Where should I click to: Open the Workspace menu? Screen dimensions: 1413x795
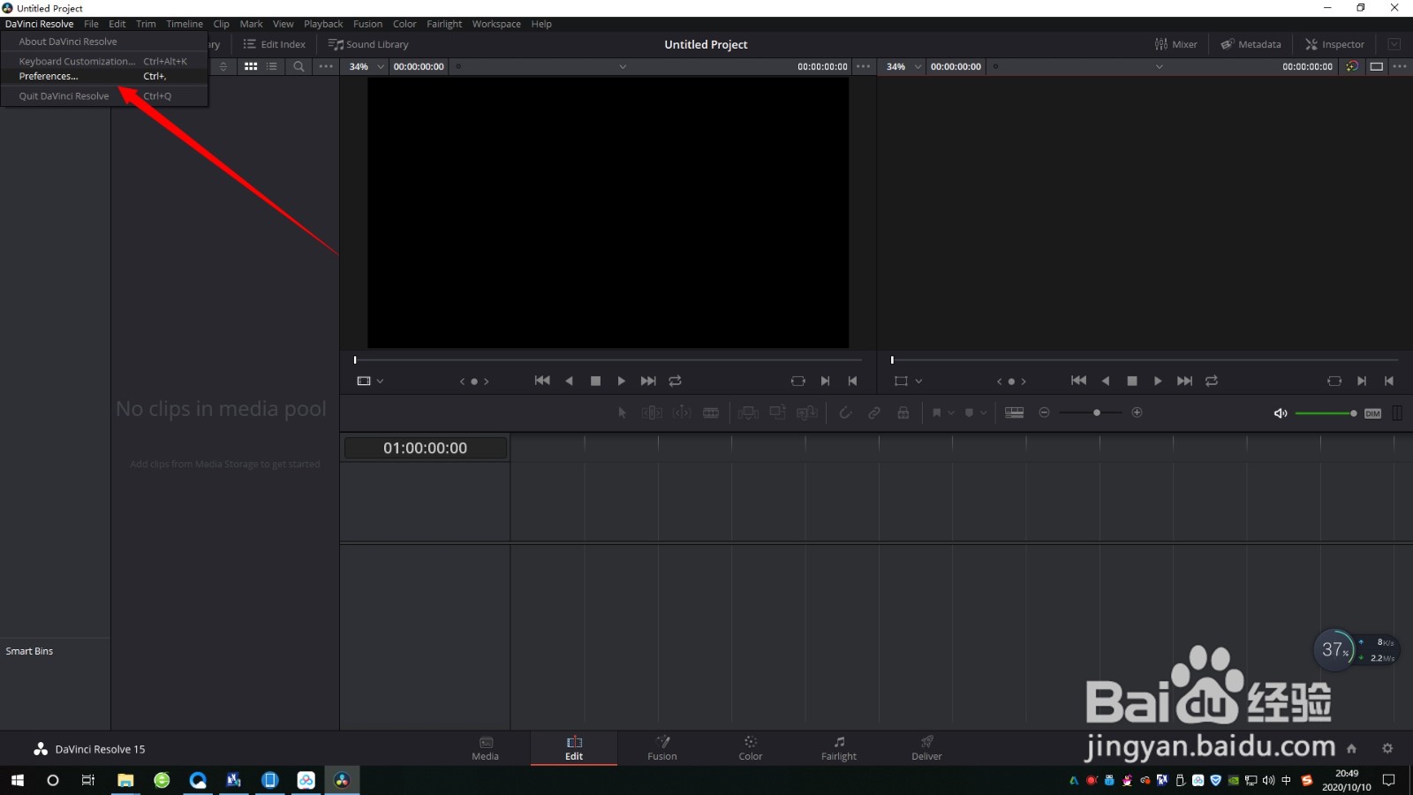tap(496, 24)
